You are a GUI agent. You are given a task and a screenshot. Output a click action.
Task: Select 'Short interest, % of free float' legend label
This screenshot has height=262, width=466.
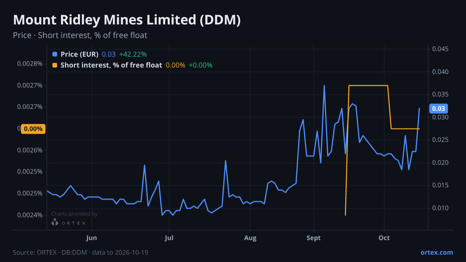click(x=111, y=65)
